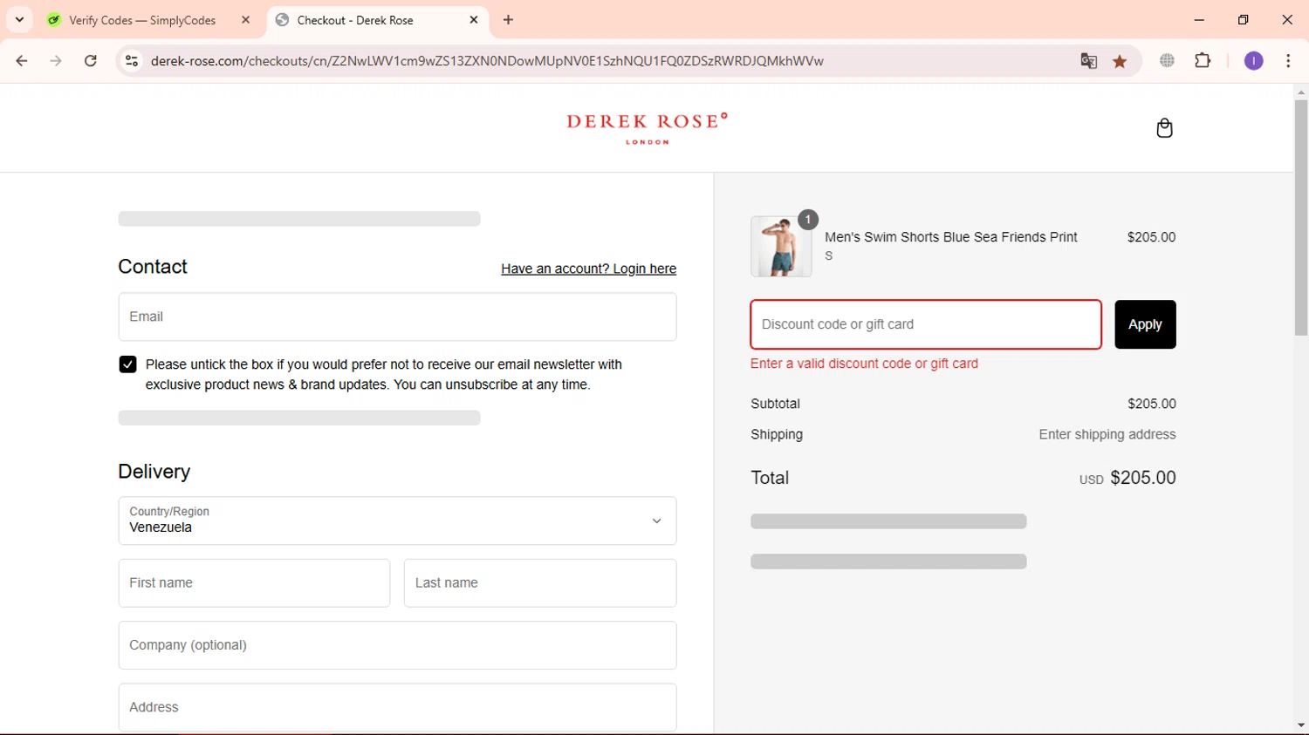Click the Discount code or gift card field
This screenshot has width=1309, height=735.
(926, 324)
